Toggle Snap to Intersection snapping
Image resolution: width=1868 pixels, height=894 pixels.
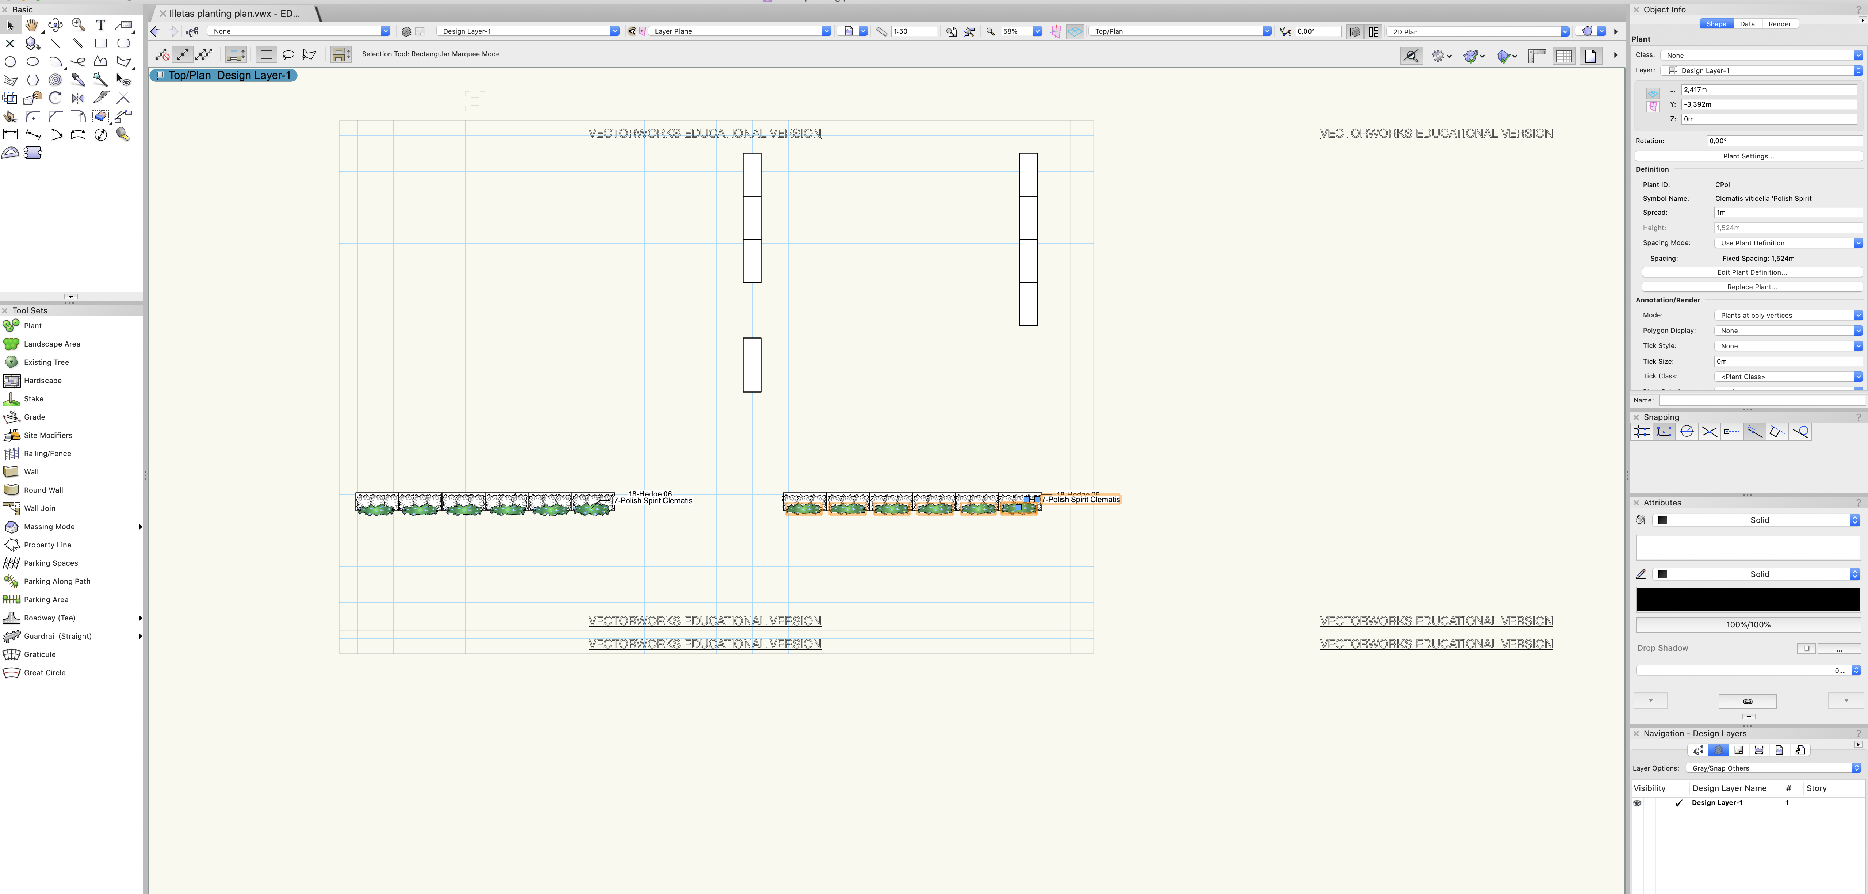pyautogui.click(x=1708, y=431)
